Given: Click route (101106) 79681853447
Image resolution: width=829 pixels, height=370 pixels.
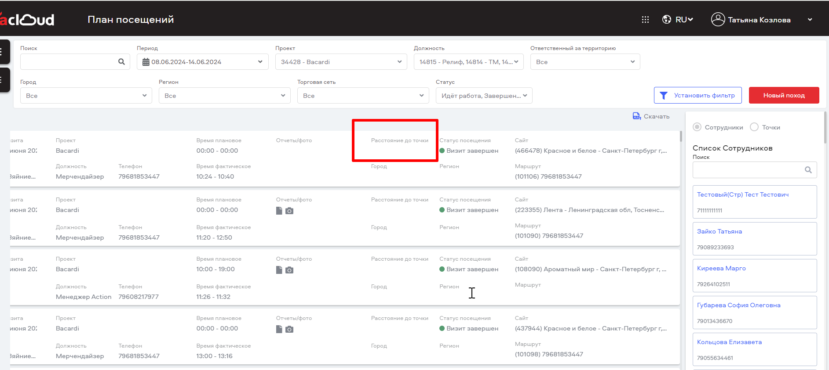Looking at the screenshot, I should [548, 176].
